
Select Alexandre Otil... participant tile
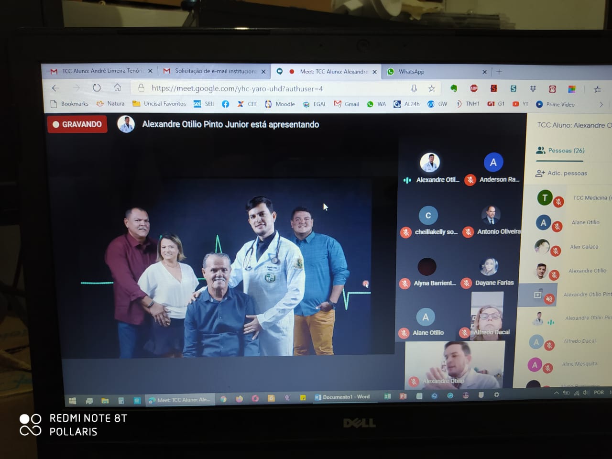tap(430, 168)
